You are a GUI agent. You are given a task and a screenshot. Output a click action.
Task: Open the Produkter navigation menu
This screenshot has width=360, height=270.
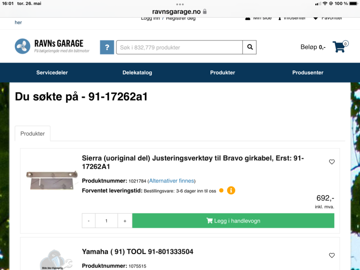click(223, 73)
